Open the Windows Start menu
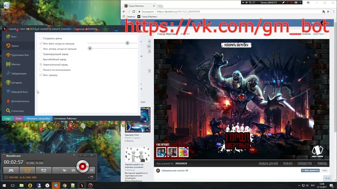Image resolution: width=337 pixels, height=189 pixels. (x=4, y=186)
